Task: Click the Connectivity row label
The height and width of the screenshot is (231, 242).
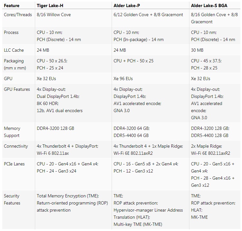Action: tap(16, 146)
